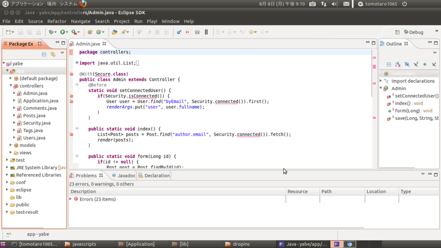The width and height of the screenshot is (441, 248).
Task: Sort by the Resource column header
Action: click(303, 191)
